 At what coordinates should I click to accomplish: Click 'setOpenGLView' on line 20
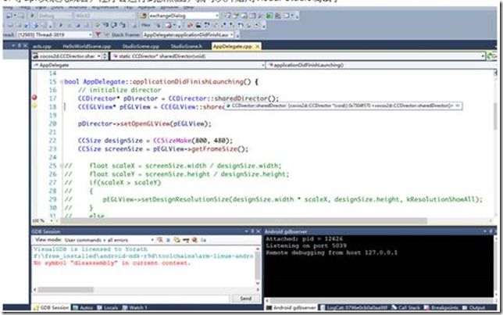tap(145, 123)
